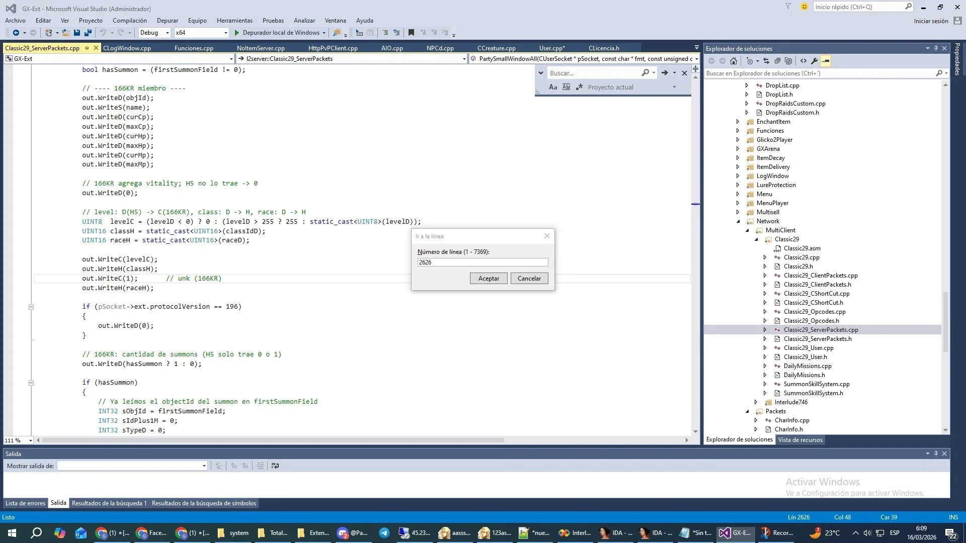Toggle whole word matching in find panel

point(566,87)
